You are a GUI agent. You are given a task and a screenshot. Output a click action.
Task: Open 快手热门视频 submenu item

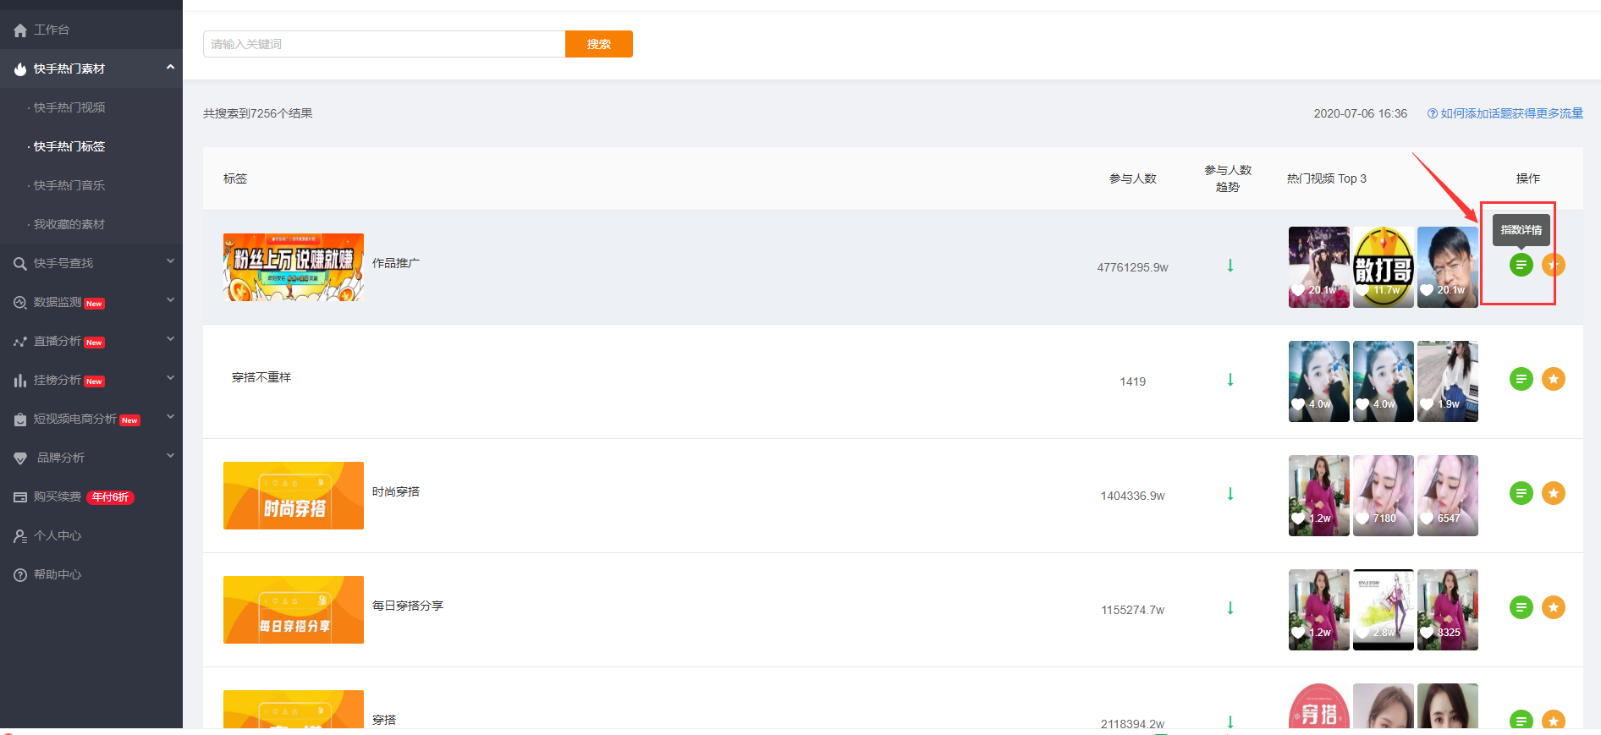(x=69, y=107)
